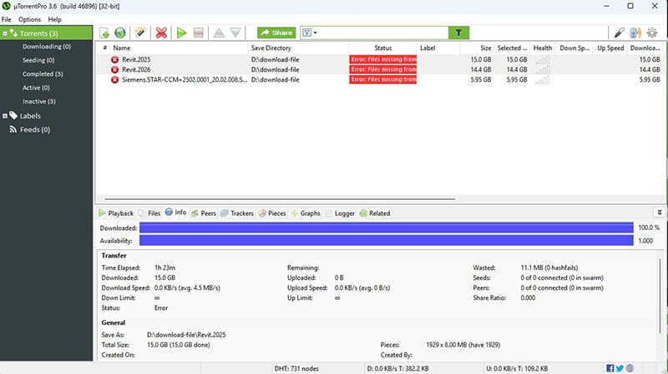This screenshot has height=374, width=668.
Task: Select Seeding (0) in sidebar
Action: pyautogui.click(x=38, y=60)
